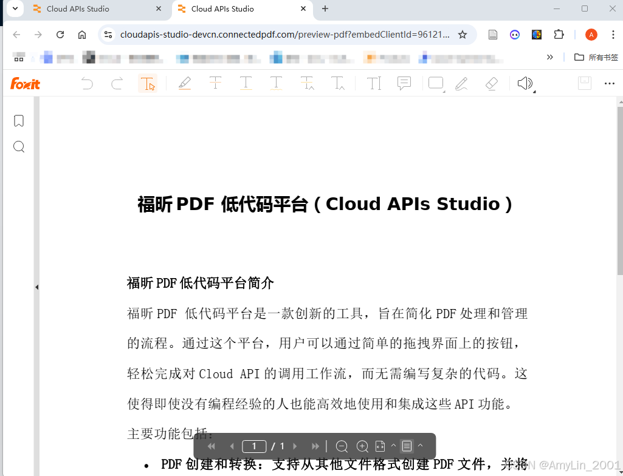Click the browser back button
Image resolution: width=623 pixels, height=476 pixels.
pos(16,35)
